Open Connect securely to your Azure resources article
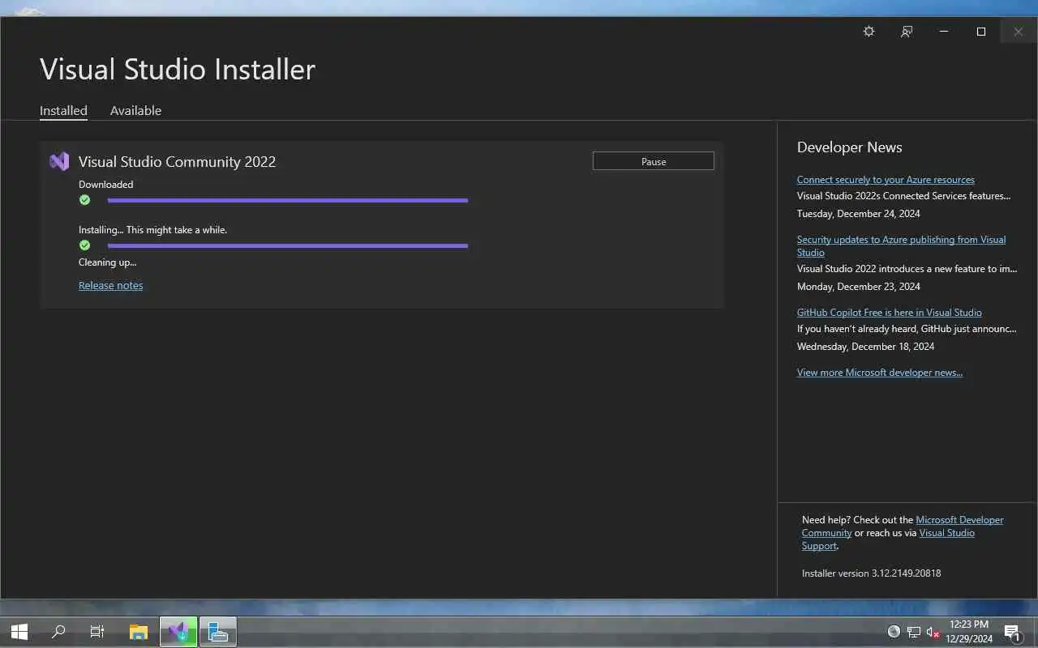Screen dimensions: 1038x648 click(x=886, y=180)
